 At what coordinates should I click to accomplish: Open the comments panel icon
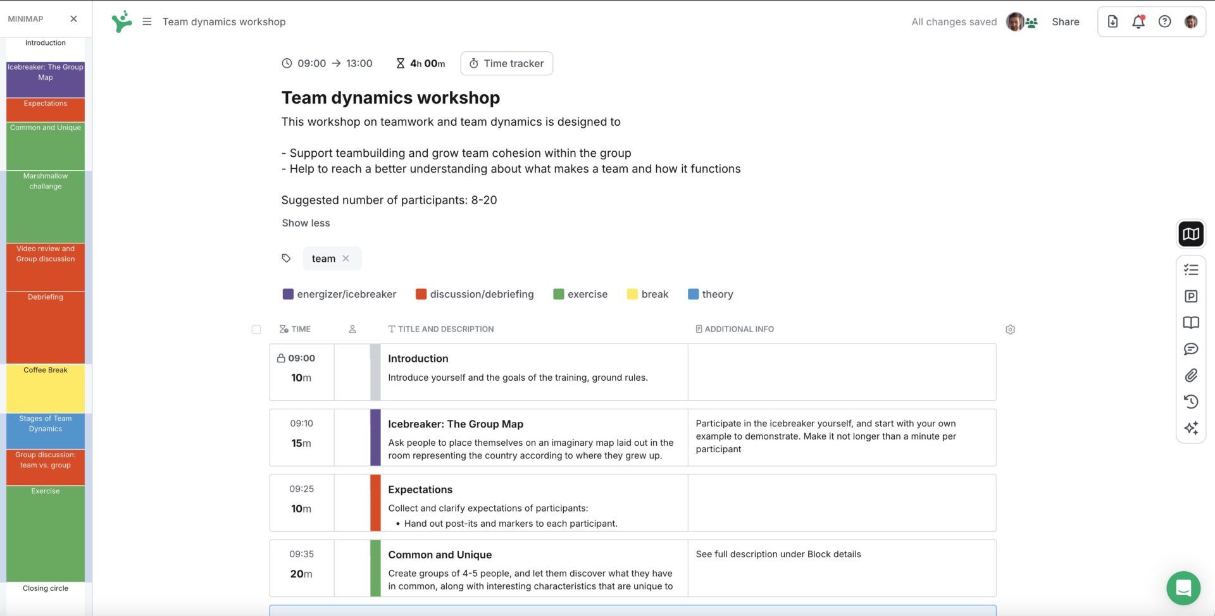[x=1190, y=349]
